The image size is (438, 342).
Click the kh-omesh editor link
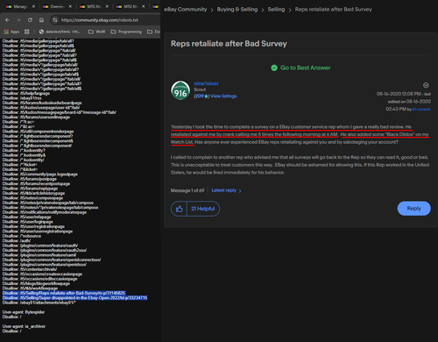pyautogui.click(x=421, y=110)
